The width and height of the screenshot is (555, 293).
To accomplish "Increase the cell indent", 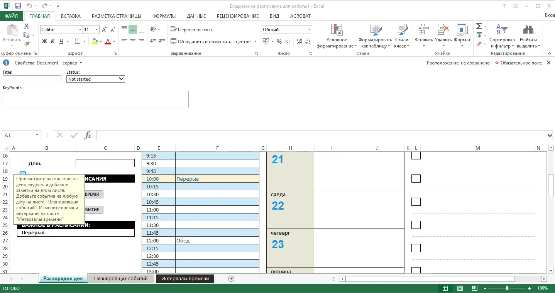I will (x=162, y=41).
